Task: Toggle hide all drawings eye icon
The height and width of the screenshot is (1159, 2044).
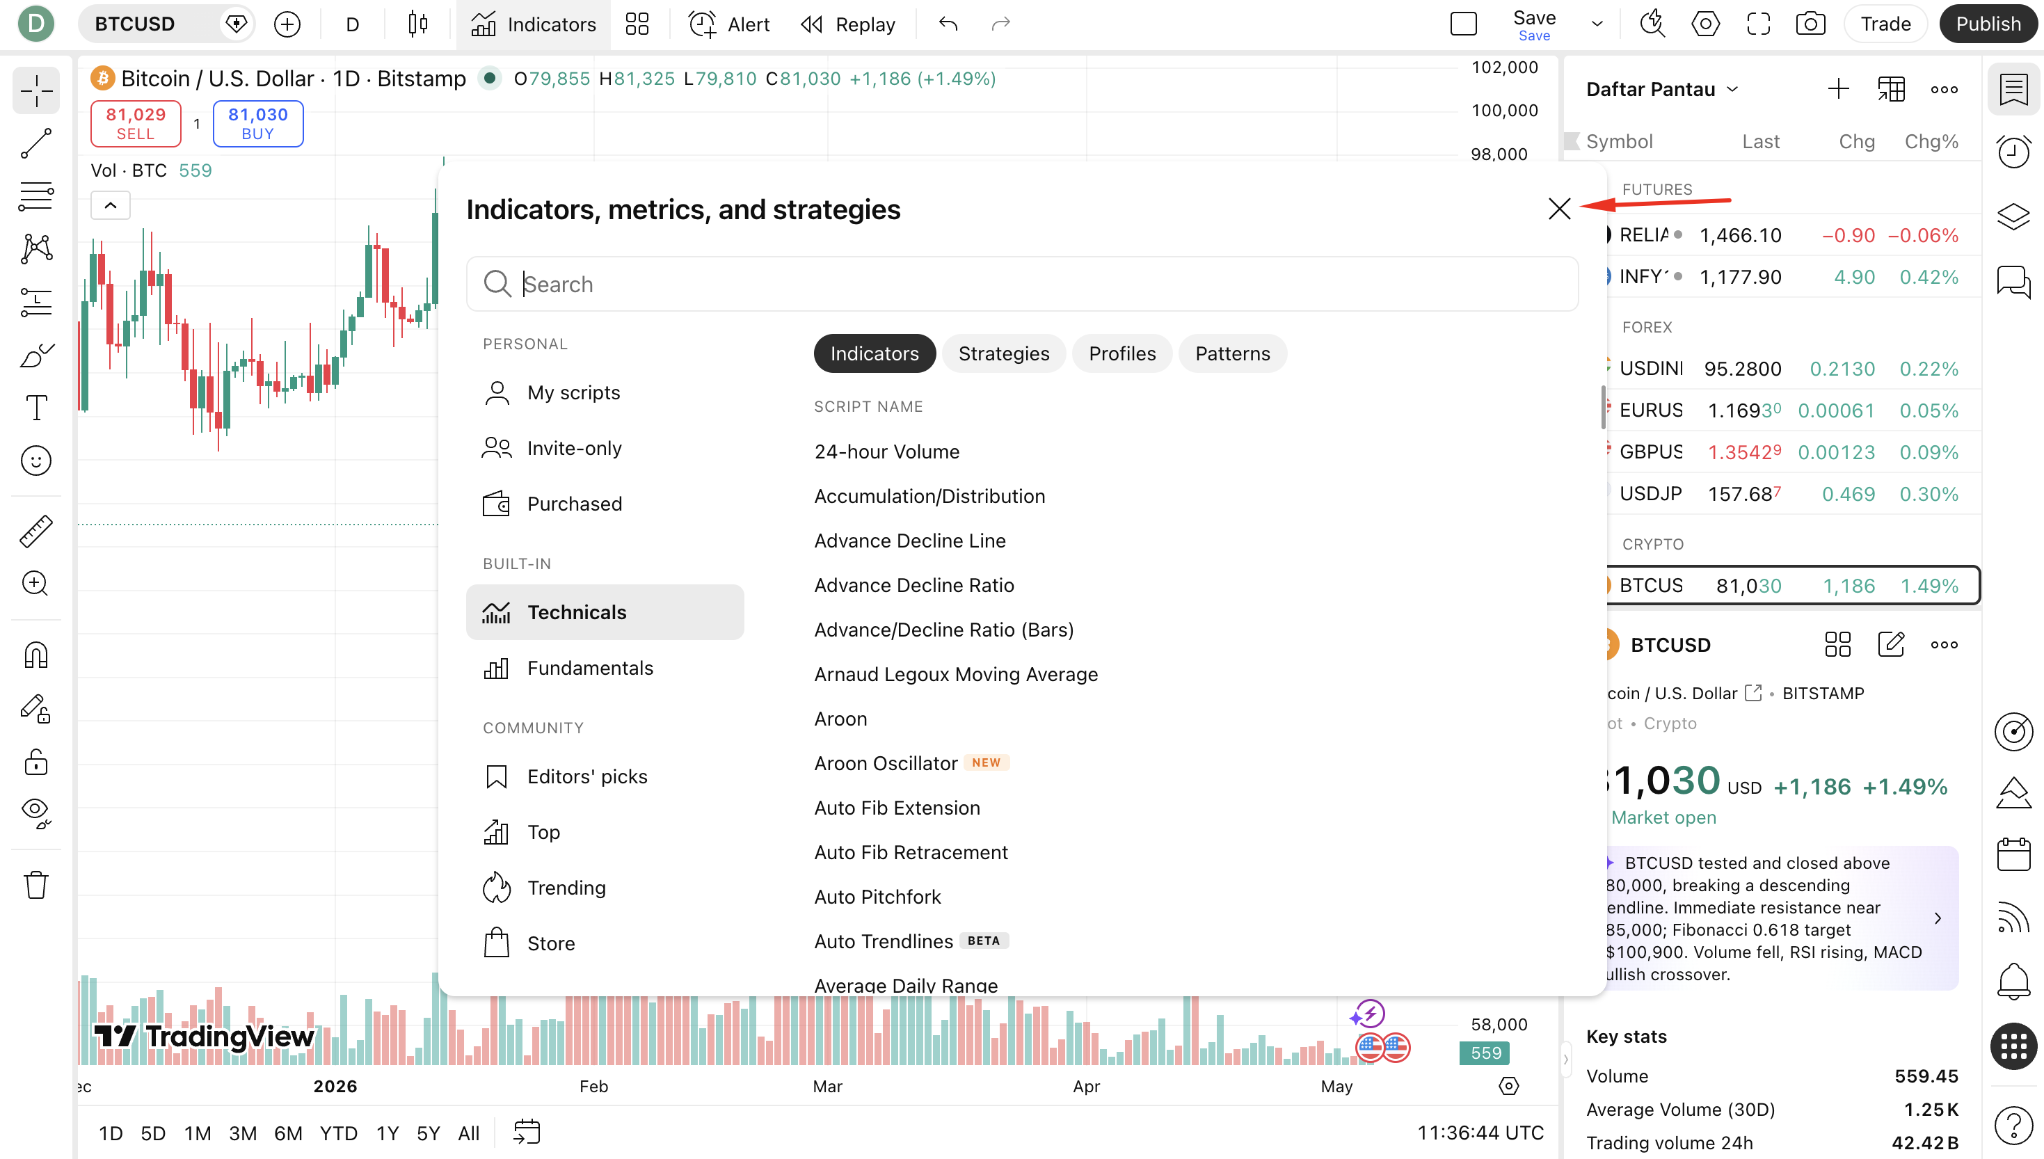Action: pyautogui.click(x=35, y=815)
